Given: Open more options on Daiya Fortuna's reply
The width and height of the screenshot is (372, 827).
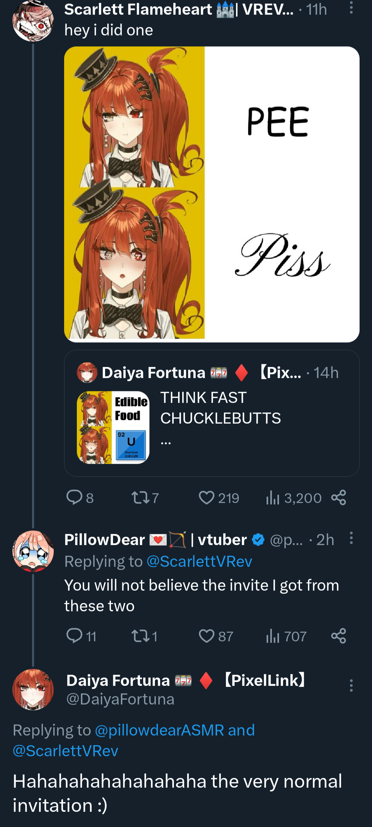Looking at the screenshot, I should click(x=351, y=686).
